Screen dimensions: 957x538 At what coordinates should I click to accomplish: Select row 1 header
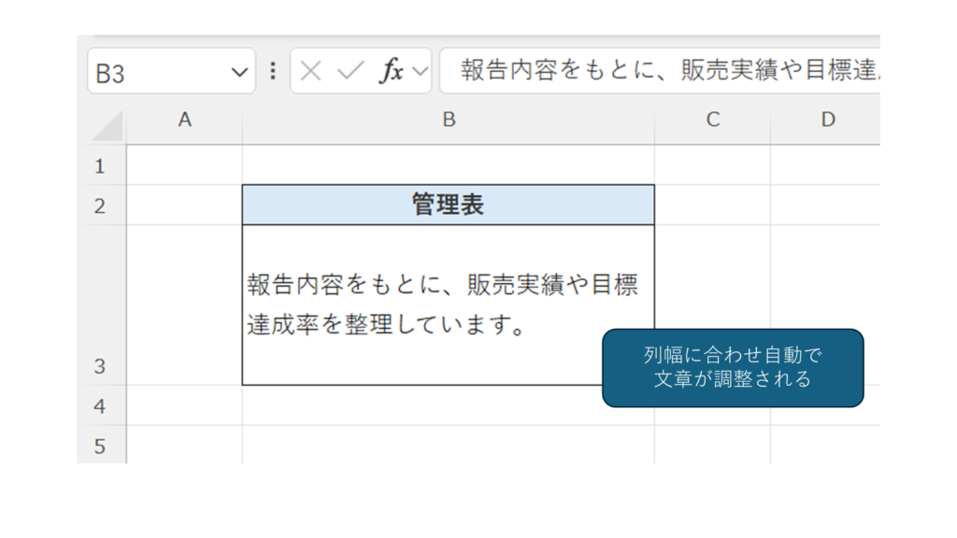pos(101,166)
